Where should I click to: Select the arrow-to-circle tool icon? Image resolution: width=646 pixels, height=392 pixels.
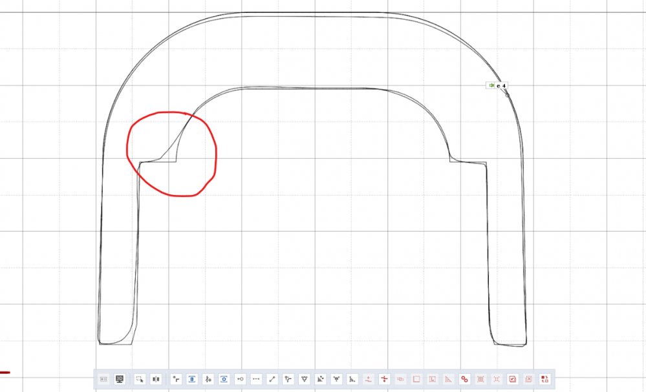pyautogui.click(x=241, y=379)
